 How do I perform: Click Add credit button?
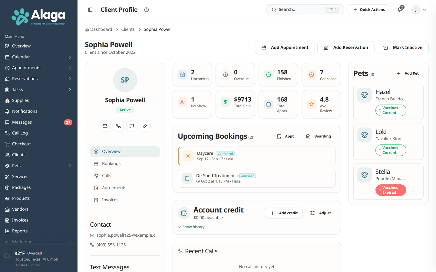tap(284, 213)
